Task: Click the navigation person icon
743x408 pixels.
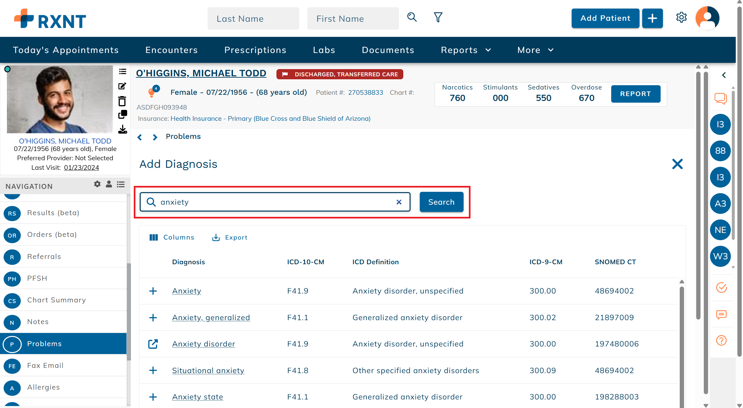Action: click(x=109, y=184)
